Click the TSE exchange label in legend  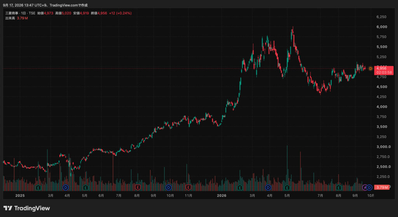(x=32, y=13)
